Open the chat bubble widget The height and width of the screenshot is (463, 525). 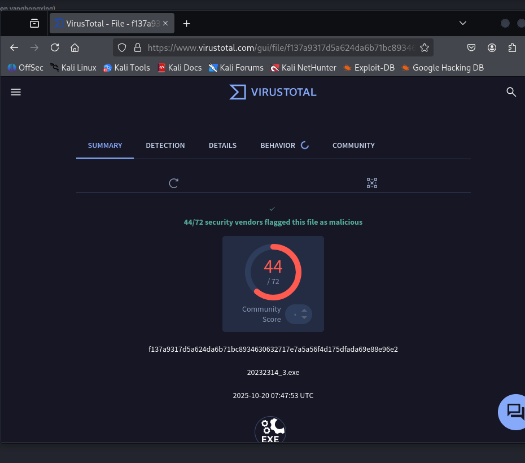coord(513,412)
